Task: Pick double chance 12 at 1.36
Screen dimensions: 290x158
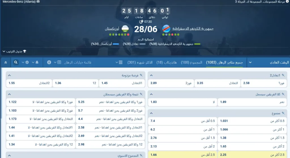Action: pyautogui.click(x=75, y=83)
